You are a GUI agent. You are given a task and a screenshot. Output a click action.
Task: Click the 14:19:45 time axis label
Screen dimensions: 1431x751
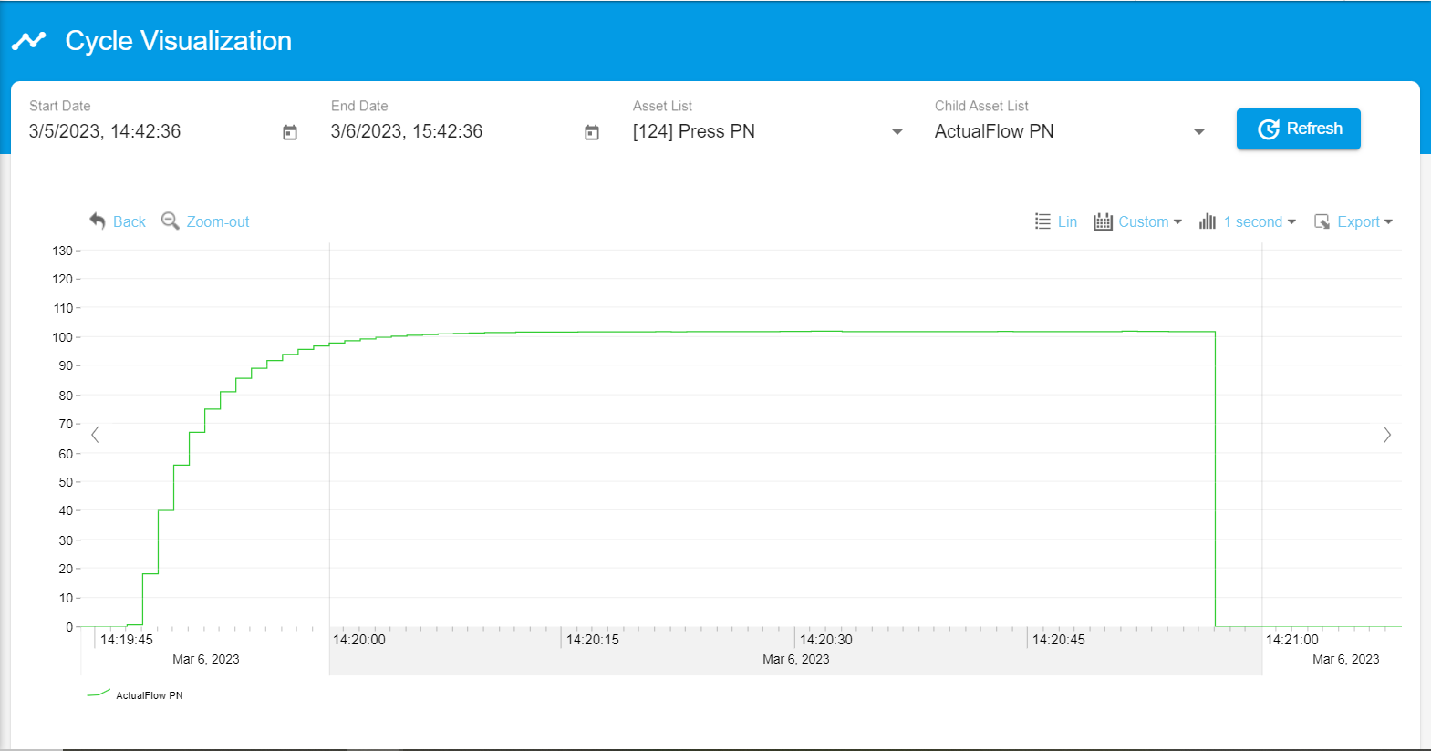[x=127, y=640]
